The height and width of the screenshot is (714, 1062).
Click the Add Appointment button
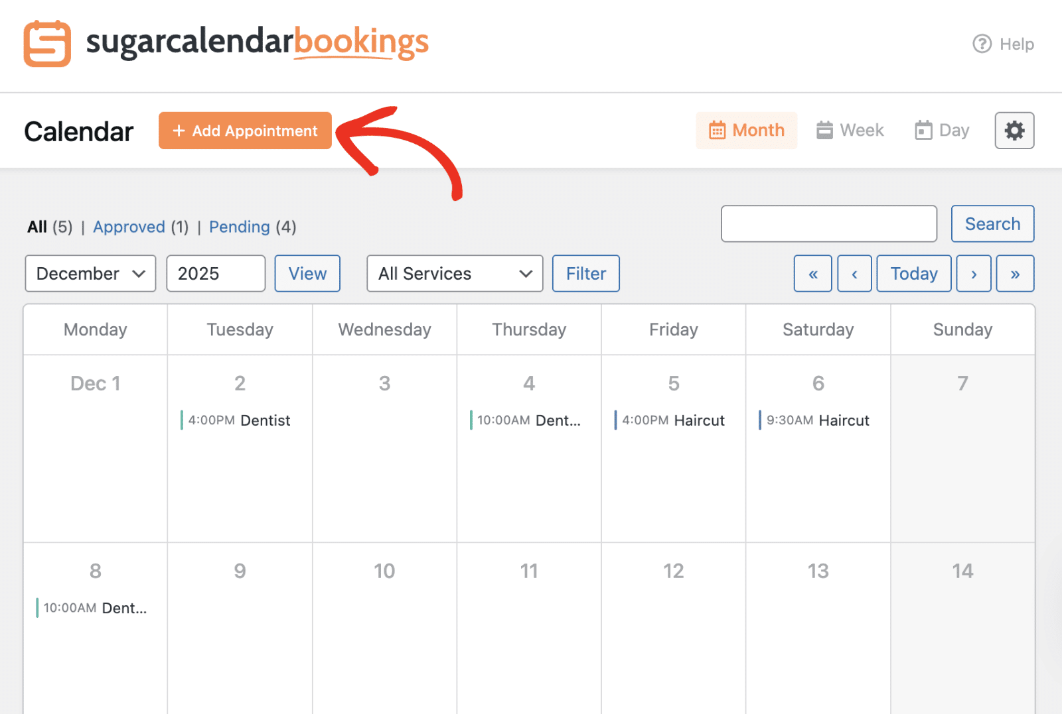(245, 131)
